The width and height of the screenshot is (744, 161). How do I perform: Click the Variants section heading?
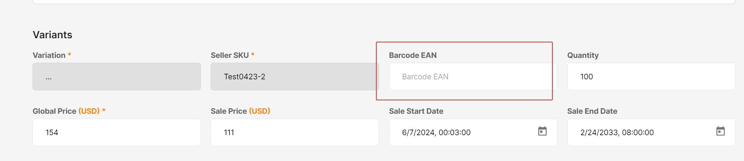[52, 35]
